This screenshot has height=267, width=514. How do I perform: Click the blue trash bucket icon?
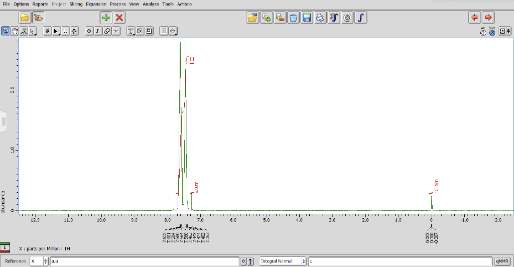pos(293,18)
